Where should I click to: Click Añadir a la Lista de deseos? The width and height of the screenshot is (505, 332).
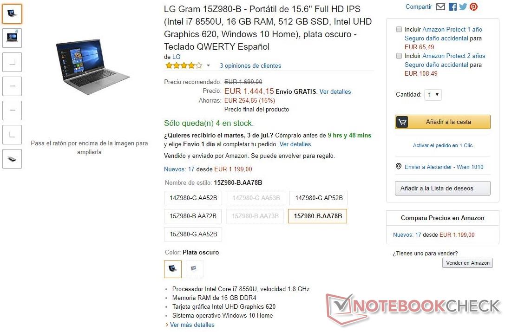[443, 189]
